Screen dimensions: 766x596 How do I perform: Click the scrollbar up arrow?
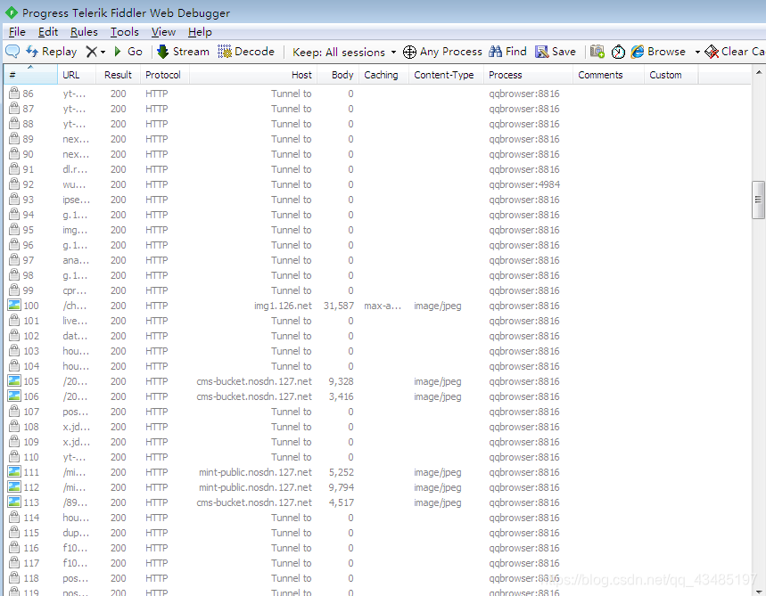(759, 72)
